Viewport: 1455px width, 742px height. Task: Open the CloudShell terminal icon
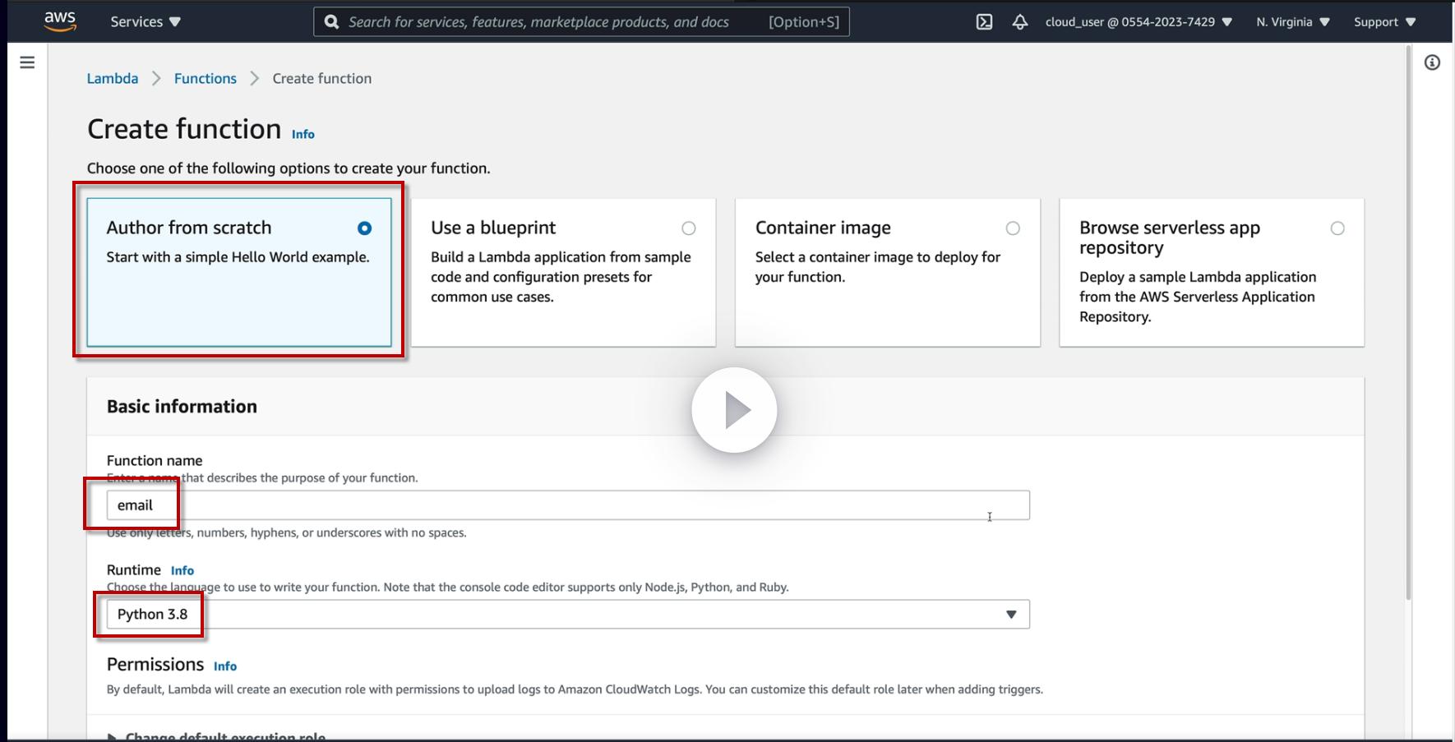point(984,22)
